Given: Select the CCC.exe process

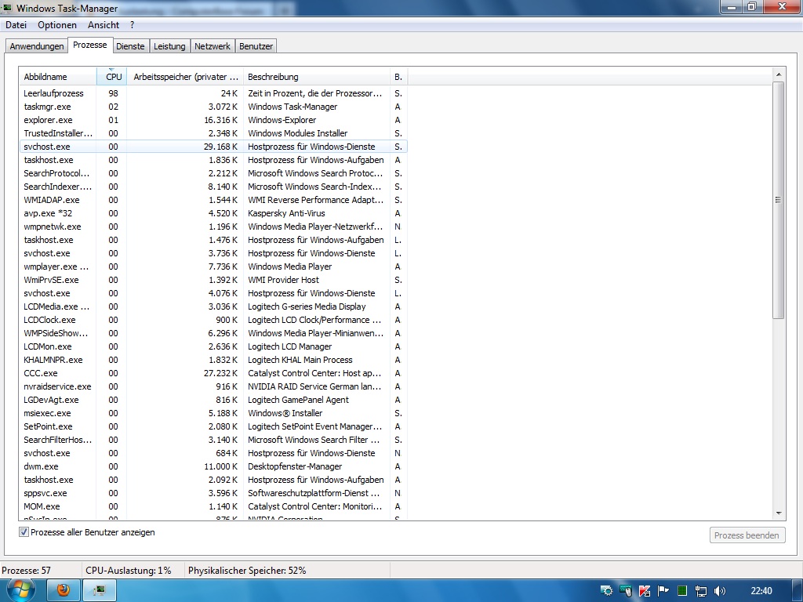Looking at the screenshot, I should 213,373.
